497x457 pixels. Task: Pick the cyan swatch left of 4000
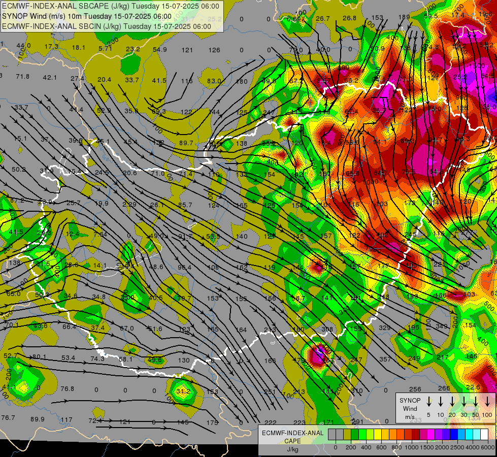click(469, 434)
